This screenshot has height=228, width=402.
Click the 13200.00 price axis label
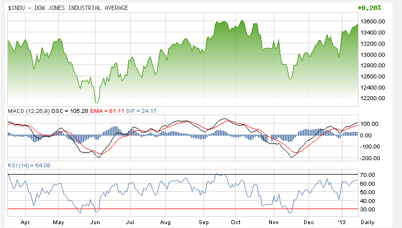pos(373,43)
